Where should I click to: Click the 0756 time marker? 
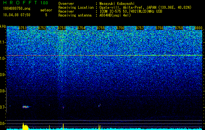[x=120, y=28]
